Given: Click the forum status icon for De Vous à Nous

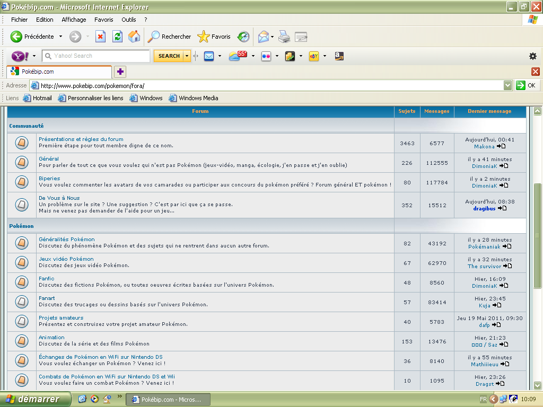Looking at the screenshot, I should click(22, 205).
